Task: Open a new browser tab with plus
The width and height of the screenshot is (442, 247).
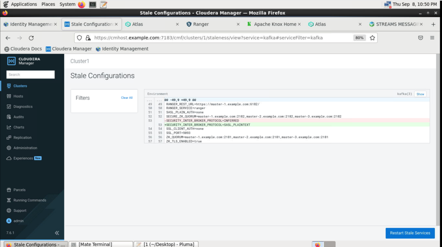Action: [x=433, y=24]
